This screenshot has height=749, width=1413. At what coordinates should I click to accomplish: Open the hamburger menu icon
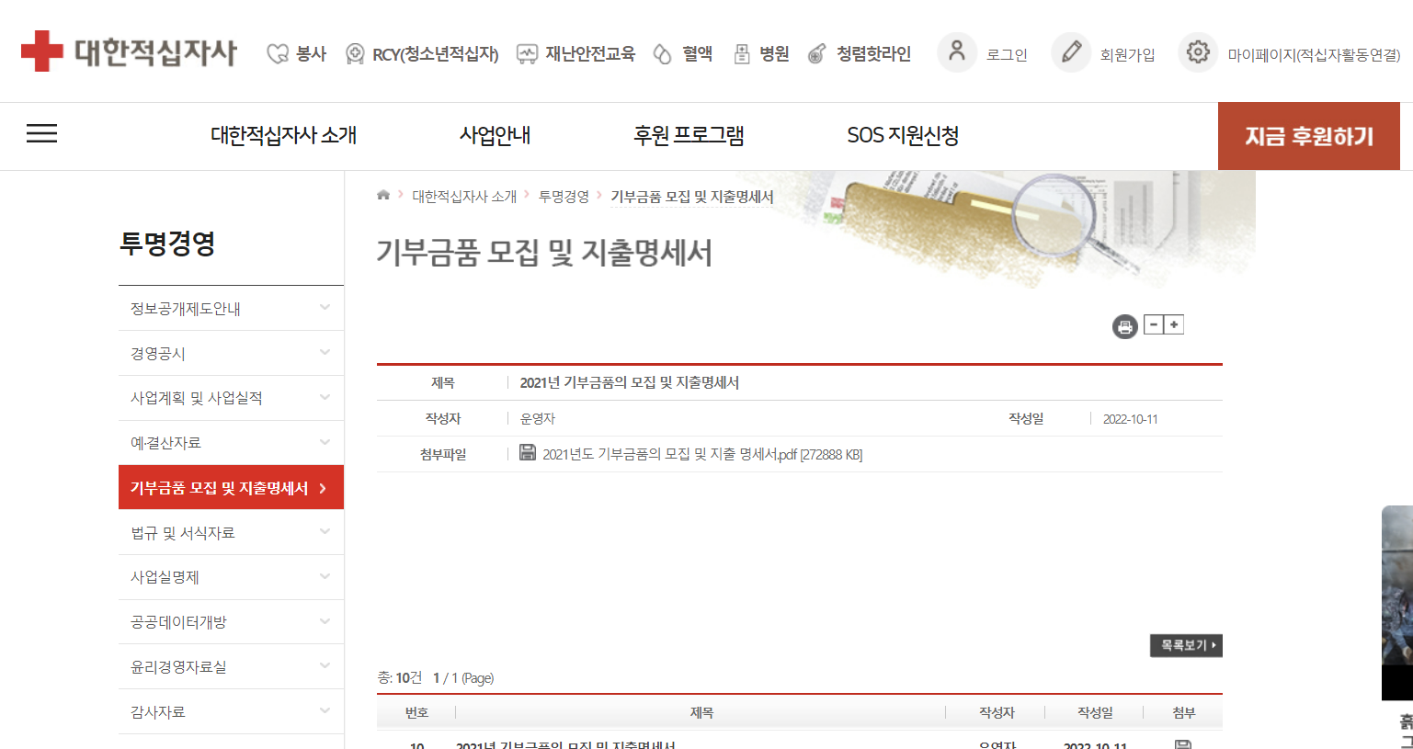tap(41, 134)
